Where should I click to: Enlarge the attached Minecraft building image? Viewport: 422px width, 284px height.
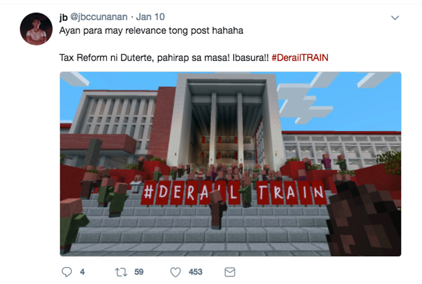click(230, 164)
